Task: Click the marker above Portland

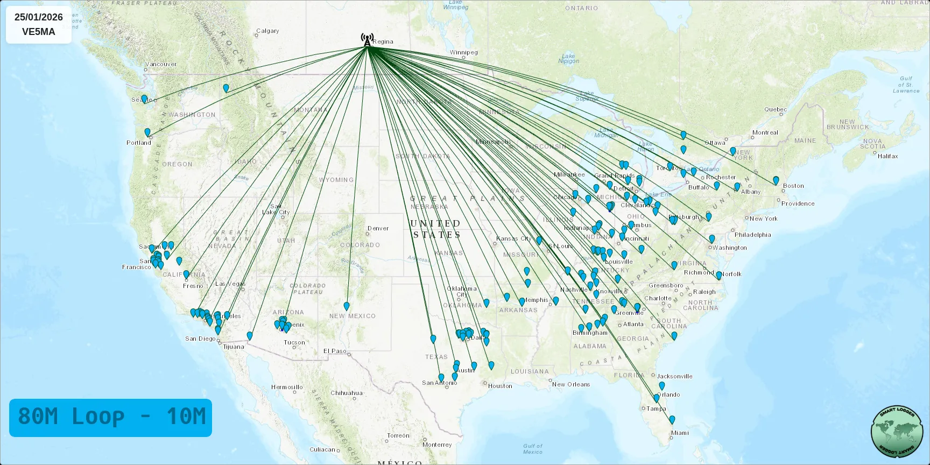Action: coord(147,132)
